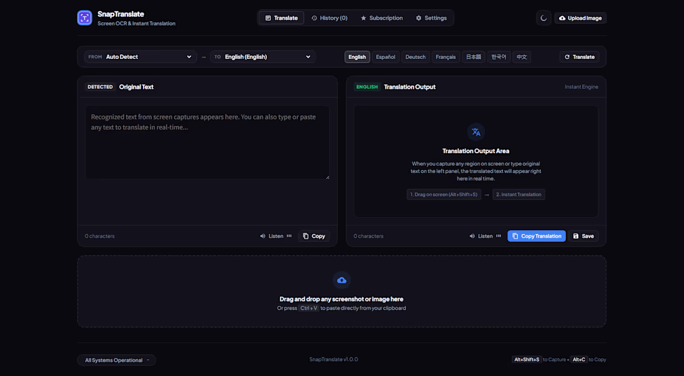Click the '2. Instant Translation' chip
This screenshot has width=684, height=376.
pos(519,195)
